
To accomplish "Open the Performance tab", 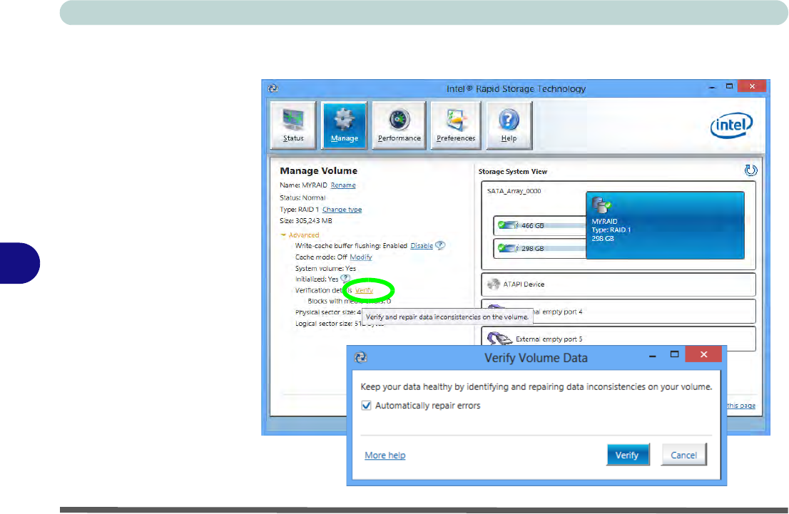I will point(399,125).
